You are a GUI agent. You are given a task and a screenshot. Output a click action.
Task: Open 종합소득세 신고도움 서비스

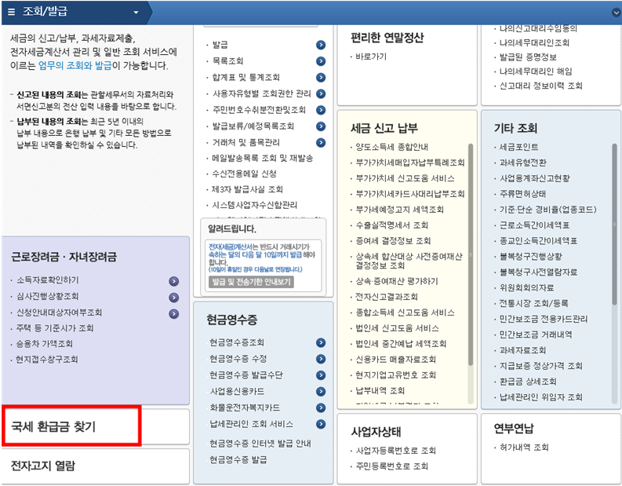405,313
